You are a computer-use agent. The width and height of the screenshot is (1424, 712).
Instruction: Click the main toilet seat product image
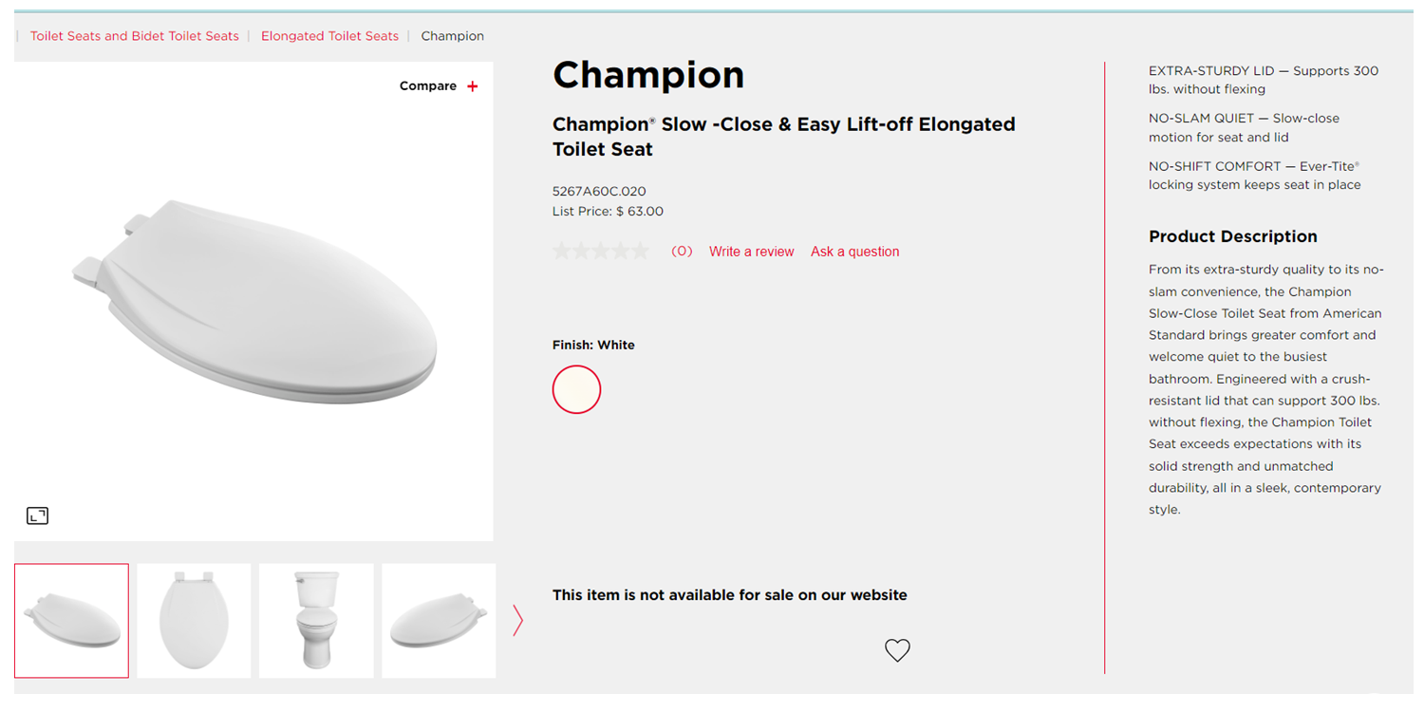(x=254, y=304)
